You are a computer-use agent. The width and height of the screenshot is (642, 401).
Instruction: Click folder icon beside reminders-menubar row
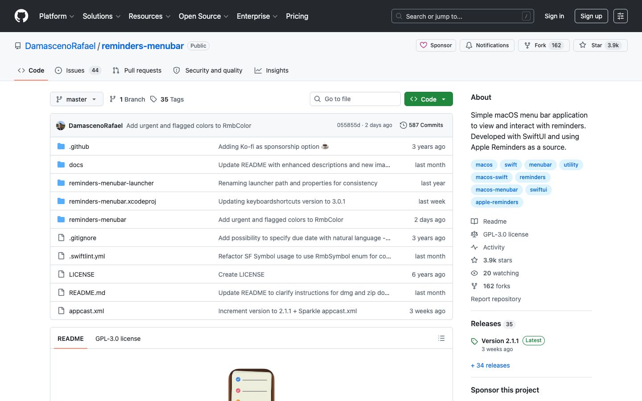coord(61,219)
